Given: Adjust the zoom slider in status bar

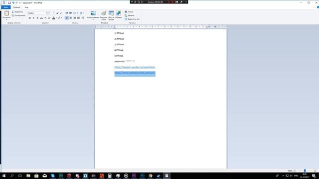Looking at the screenshot, I should 305,171.
